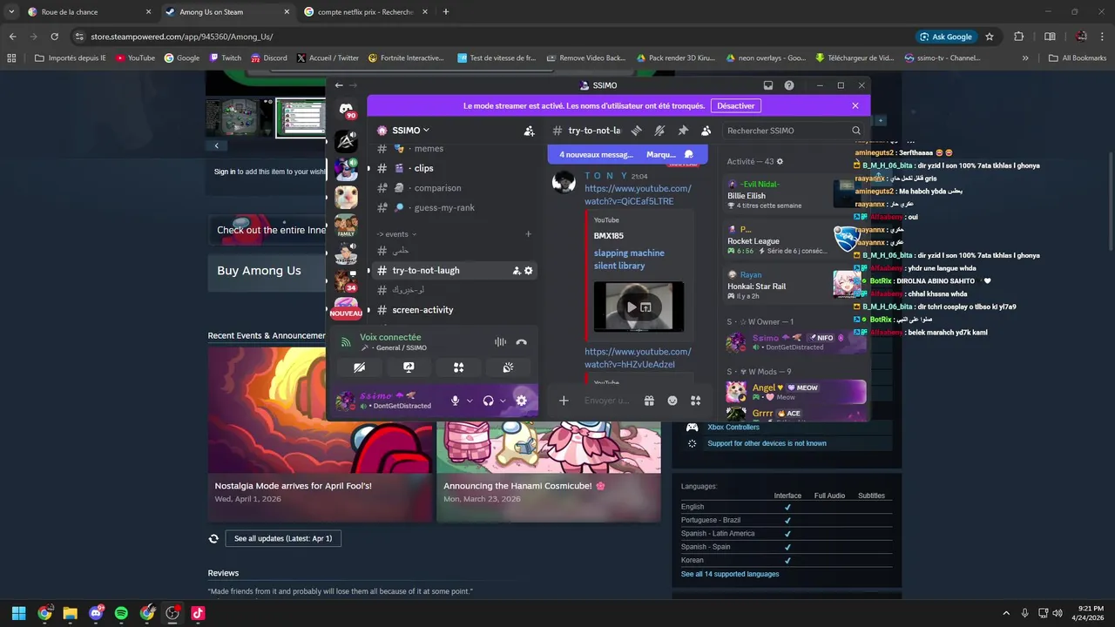Show more bookmarks overflow chevron
1115x627 pixels.
coord(1025,58)
